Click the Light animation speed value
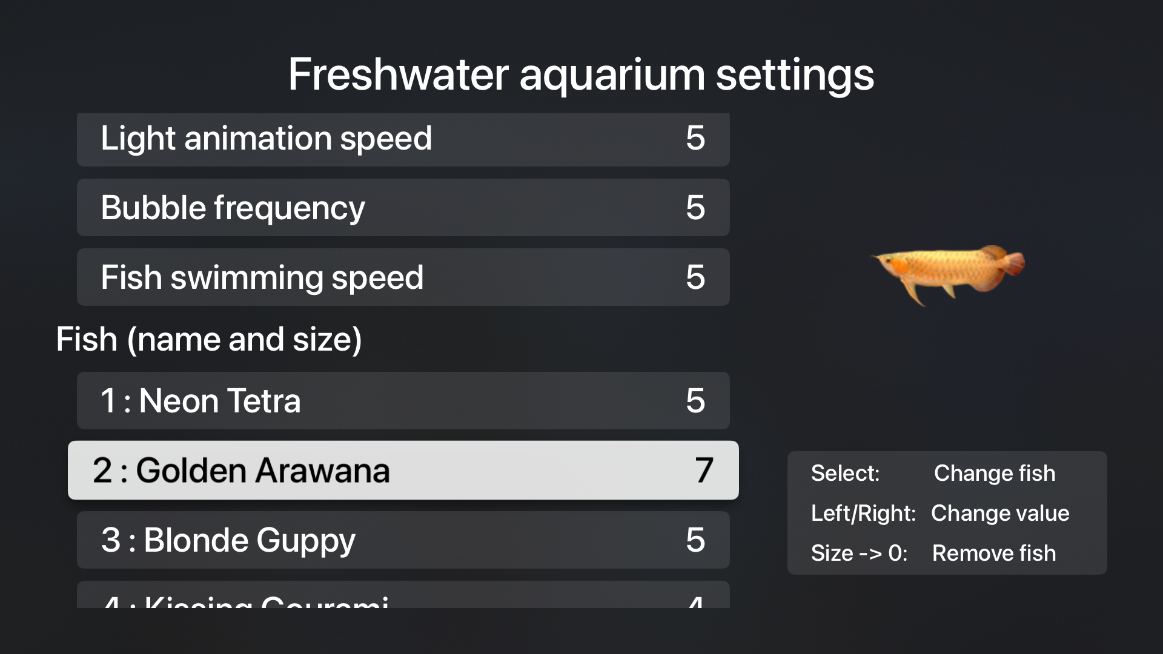The image size is (1163, 654). click(x=695, y=139)
